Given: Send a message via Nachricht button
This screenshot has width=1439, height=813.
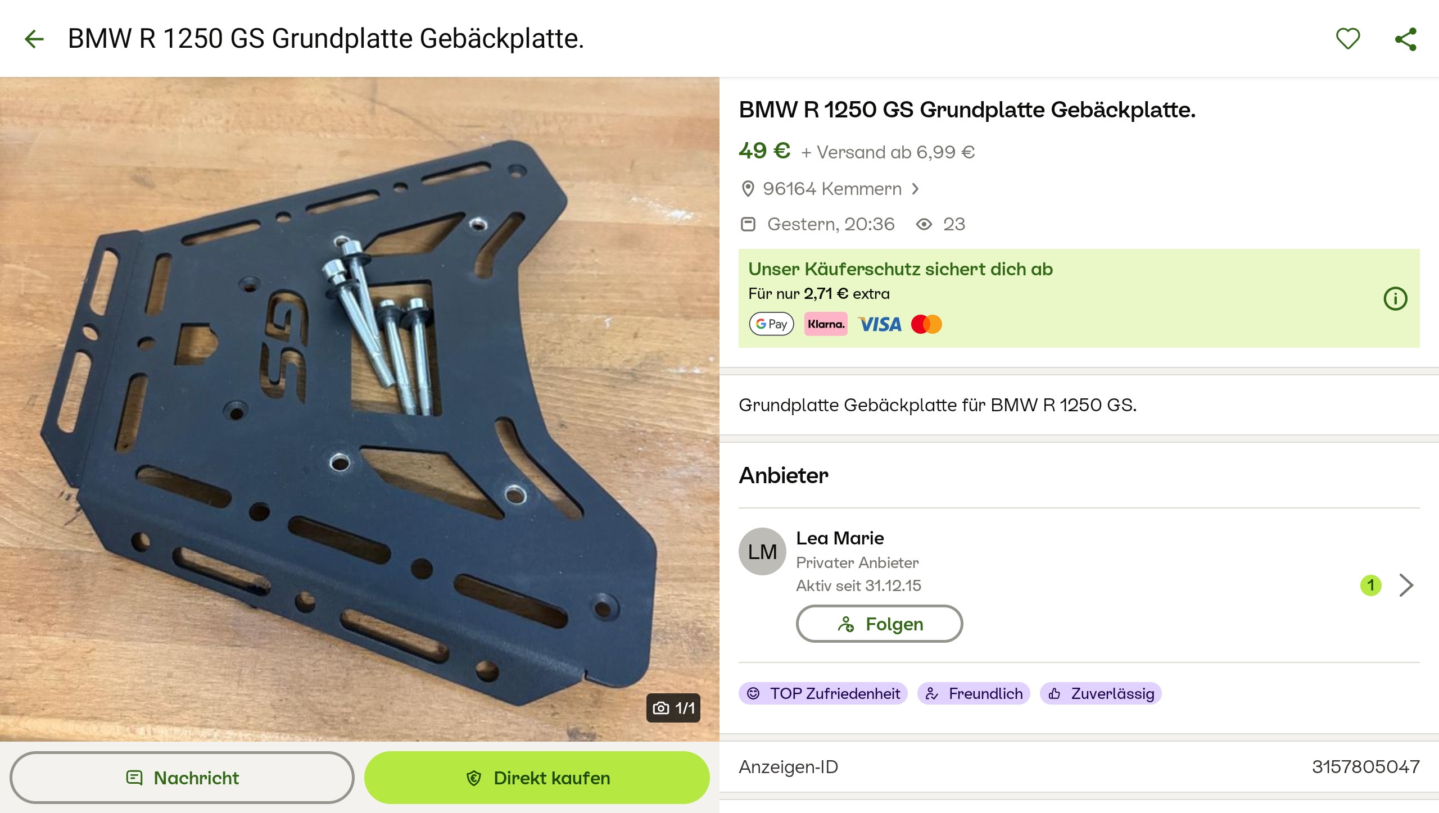Looking at the screenshot, I should point(182,778).
